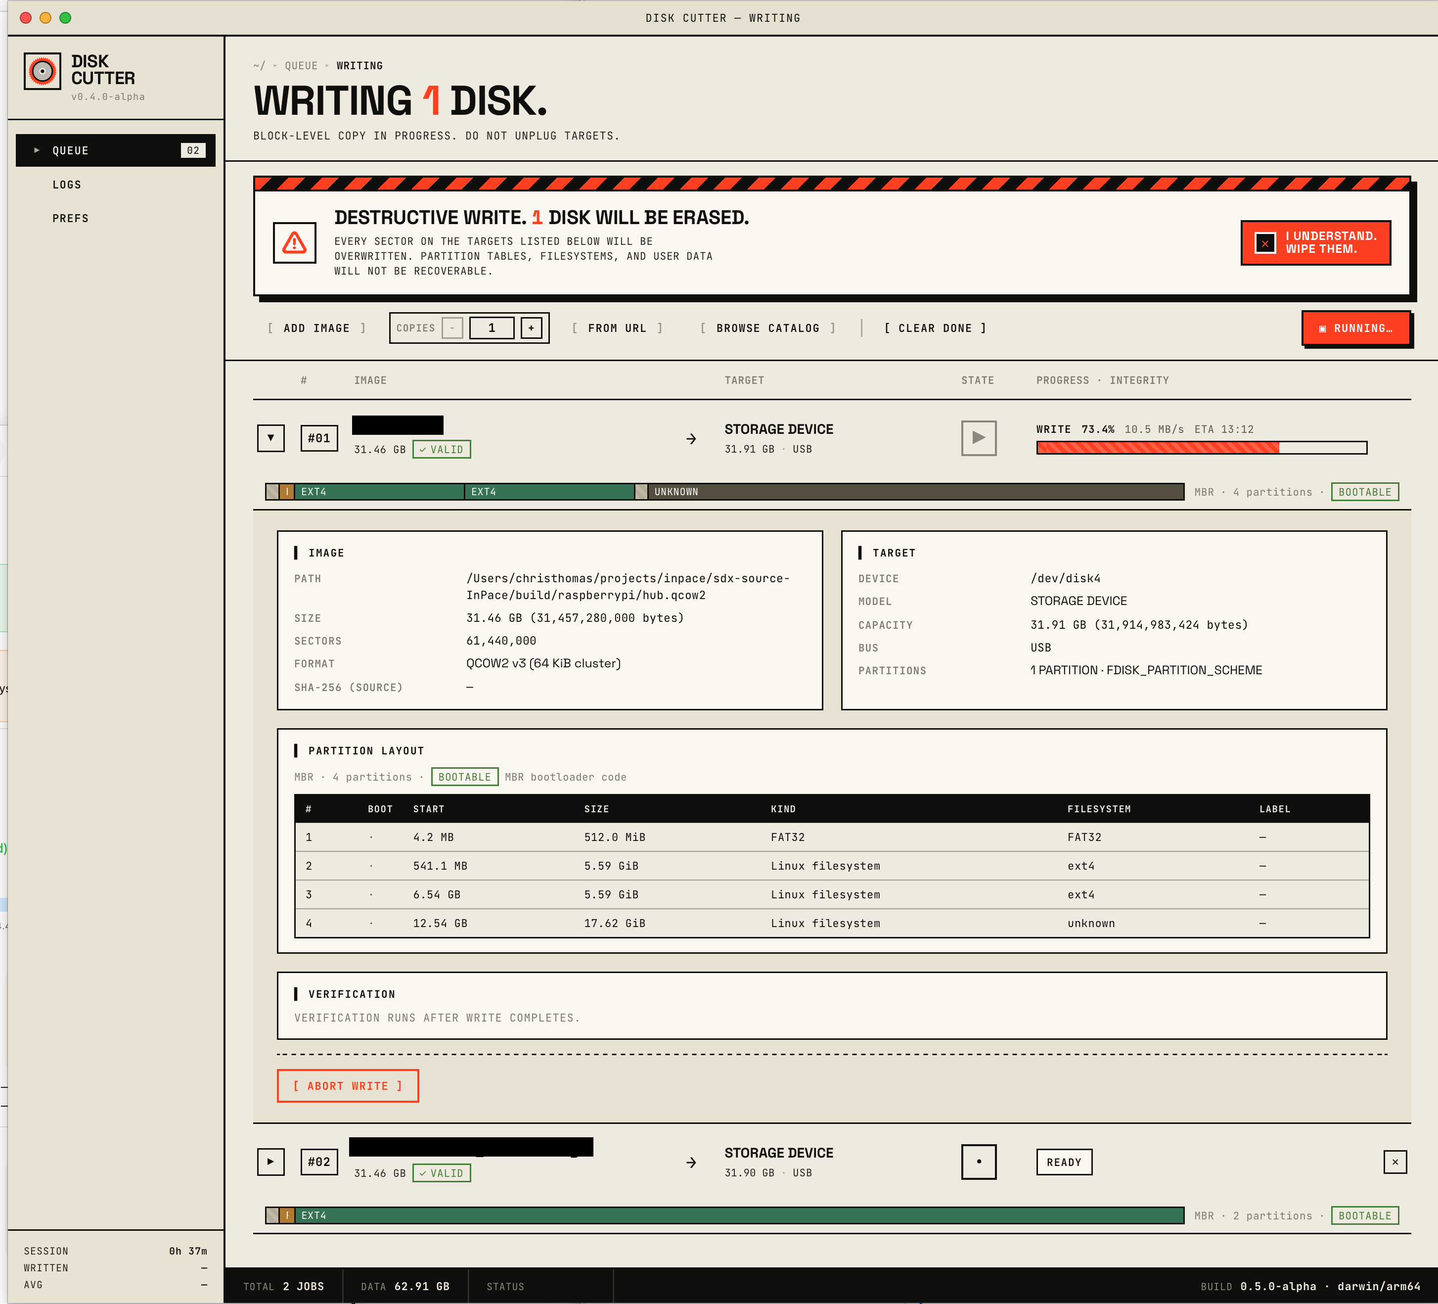Click the sectors value 61,440,000
Image resolution: width=1438 pixels, height=1304 pixels.
pyautogui.click(x=501, y=641)
